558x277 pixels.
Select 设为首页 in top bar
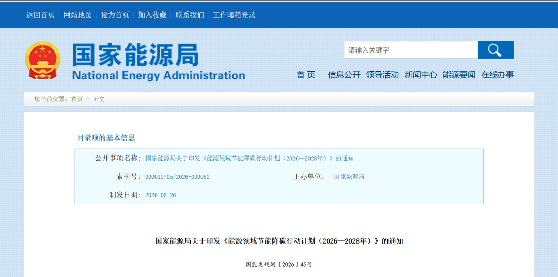(115, 15)
